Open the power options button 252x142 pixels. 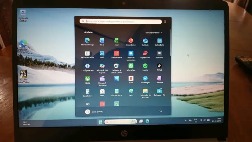[161, 111]
